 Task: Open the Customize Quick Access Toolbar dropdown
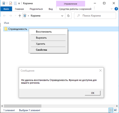[x=19, y=4]
